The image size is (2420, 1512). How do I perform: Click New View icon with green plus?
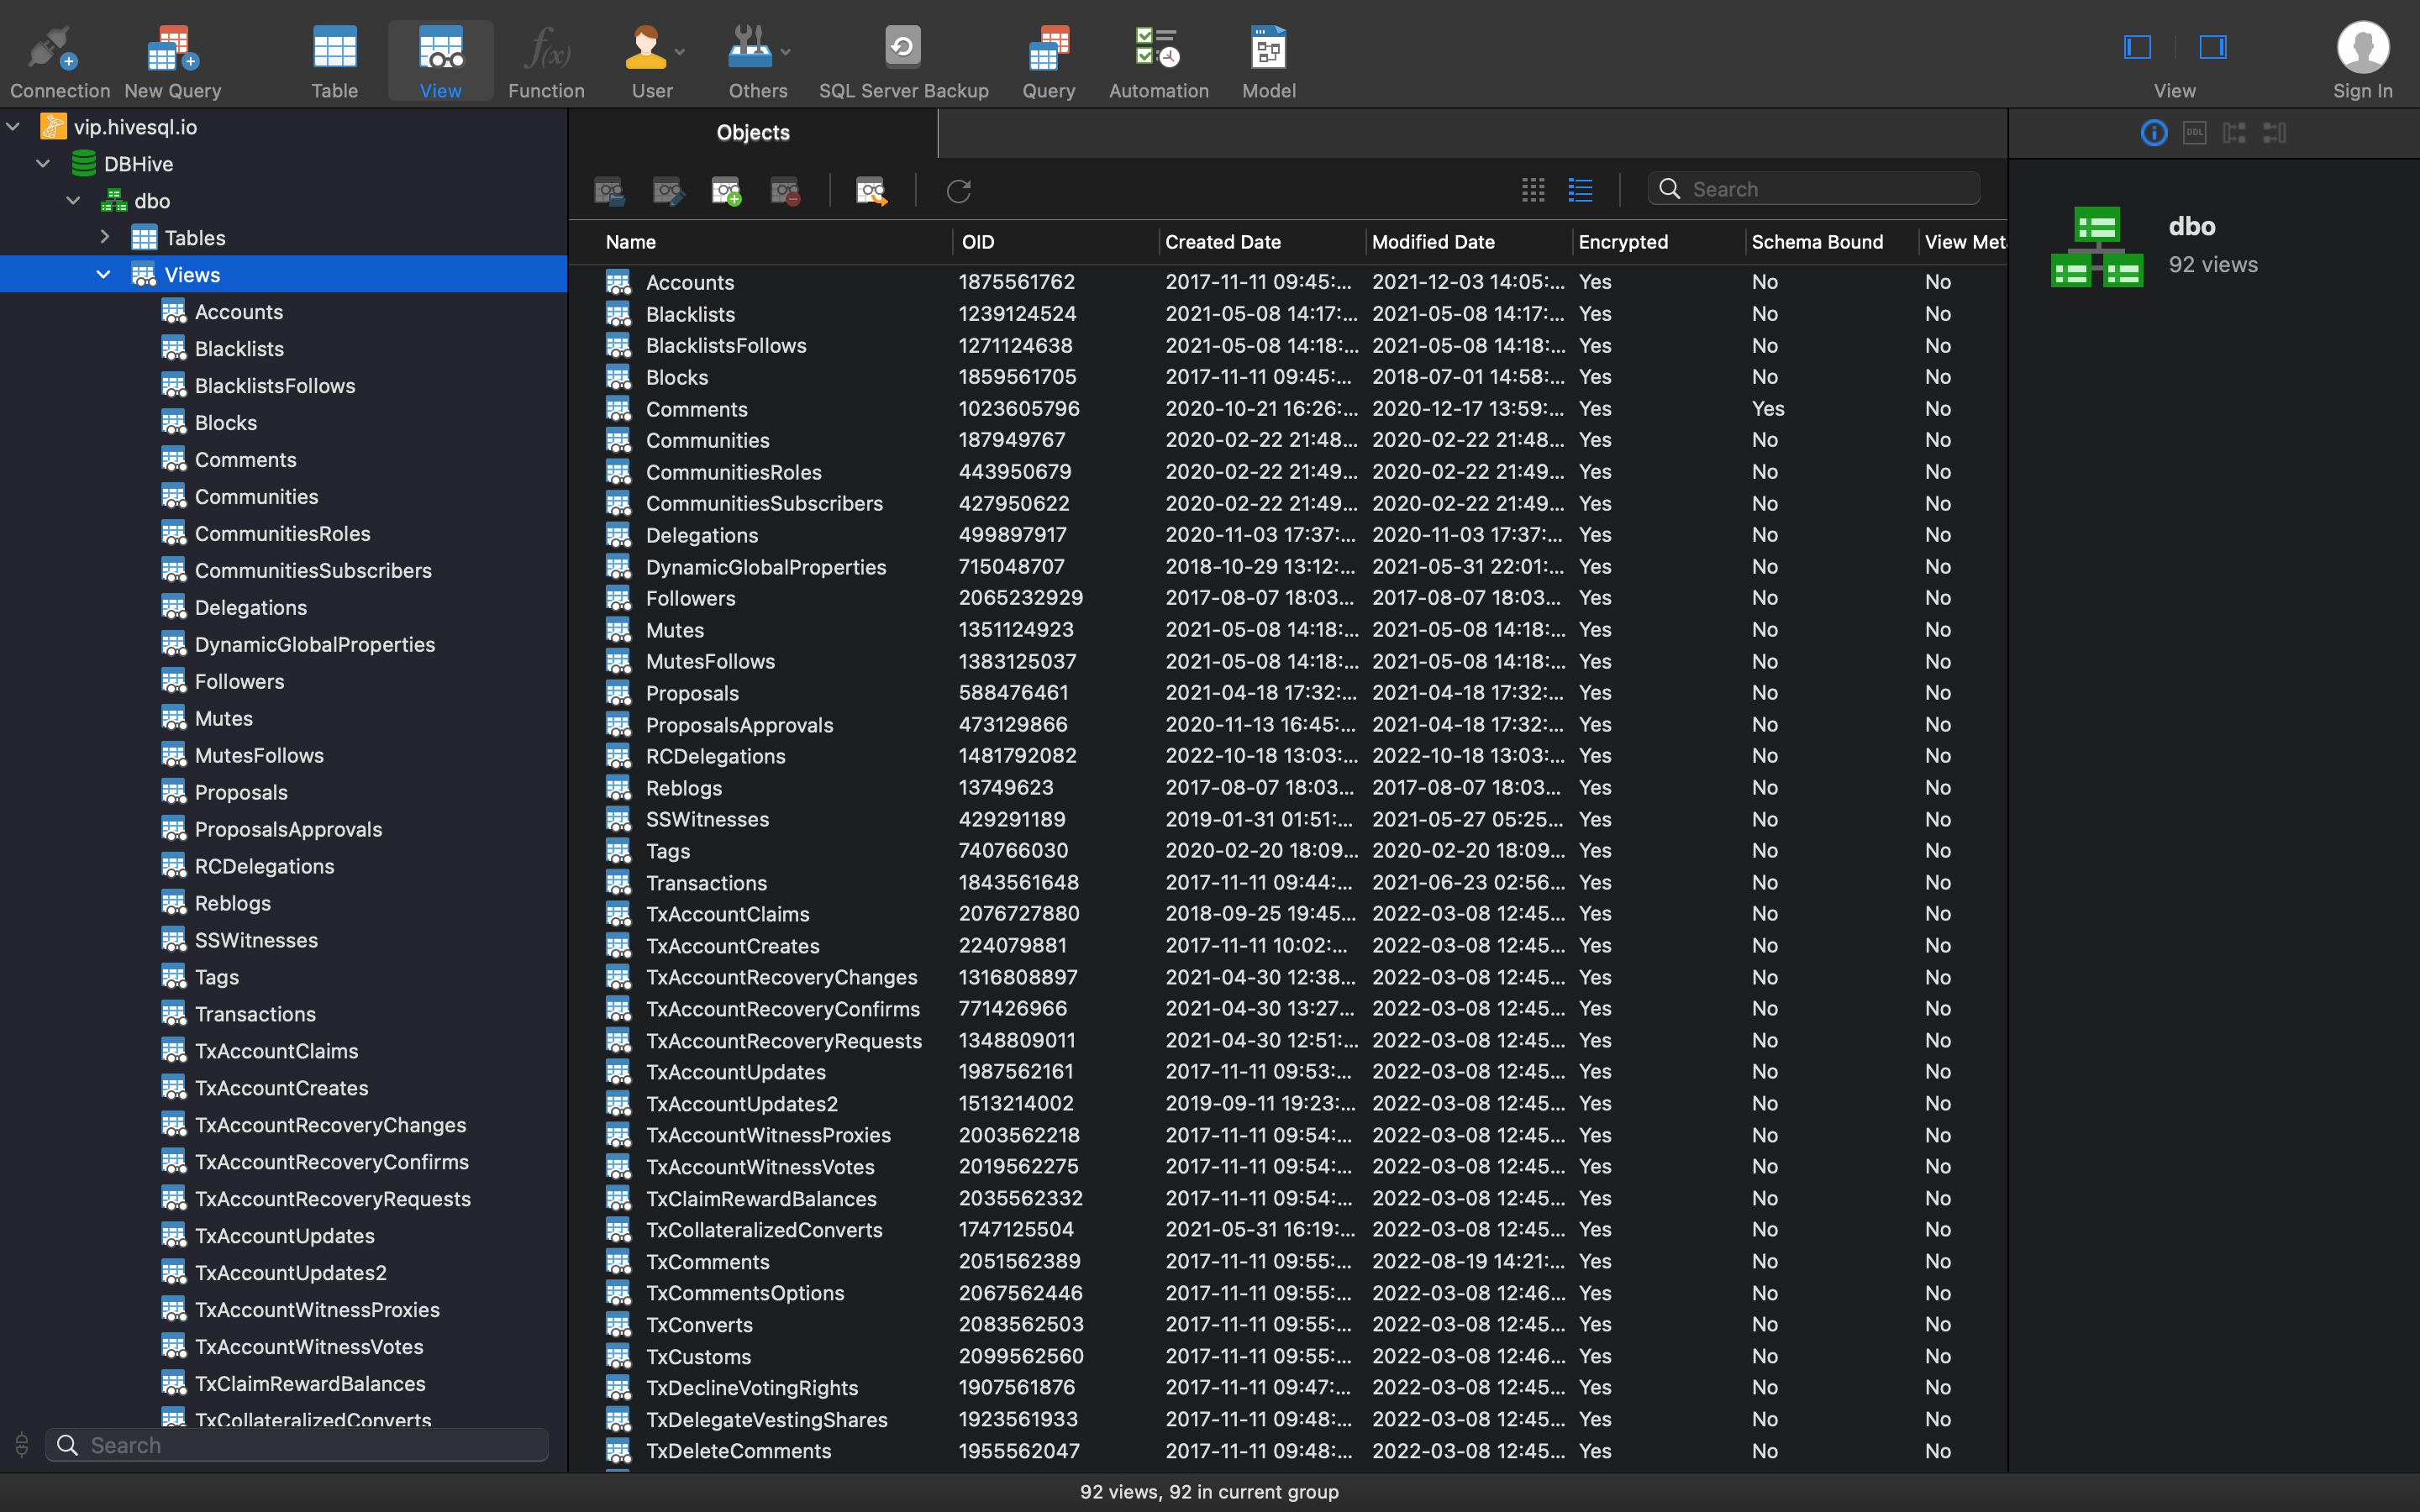point(727,190)
